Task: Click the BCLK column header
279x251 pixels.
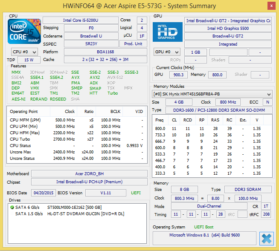Action: (x=109, y=112)
